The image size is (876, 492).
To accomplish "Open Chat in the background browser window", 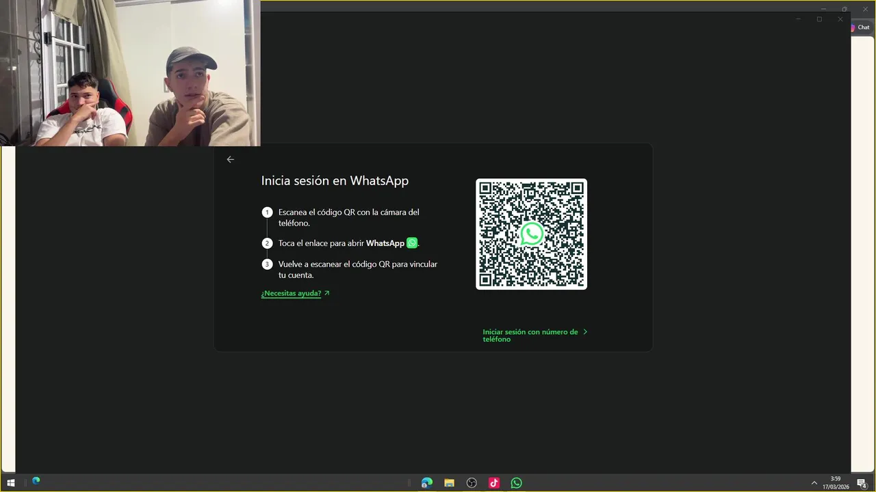I will [862, 28].
